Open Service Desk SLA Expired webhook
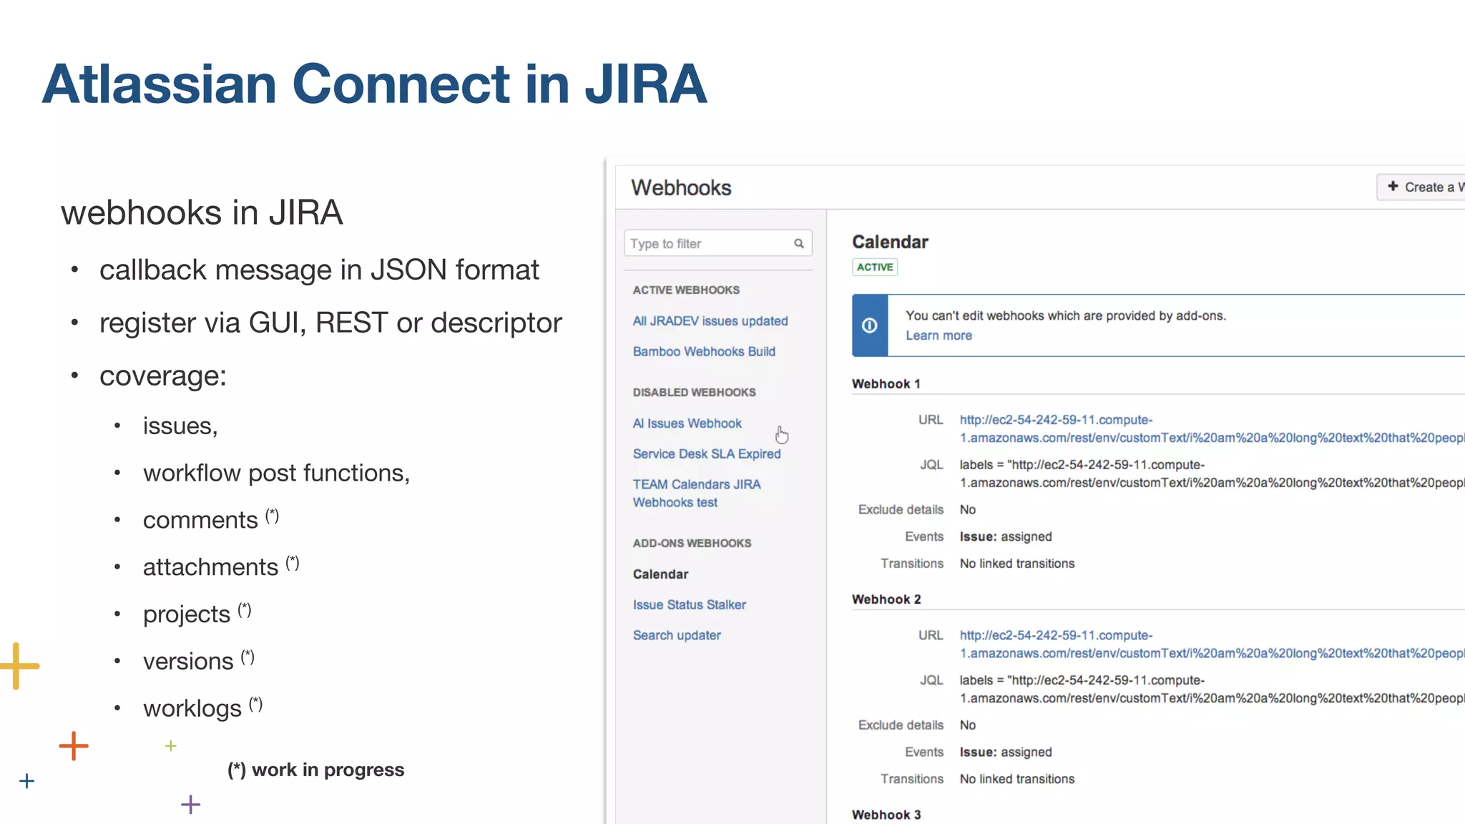Image resolution: width=1465 pixels, height=824 pixels. (707, 453)
